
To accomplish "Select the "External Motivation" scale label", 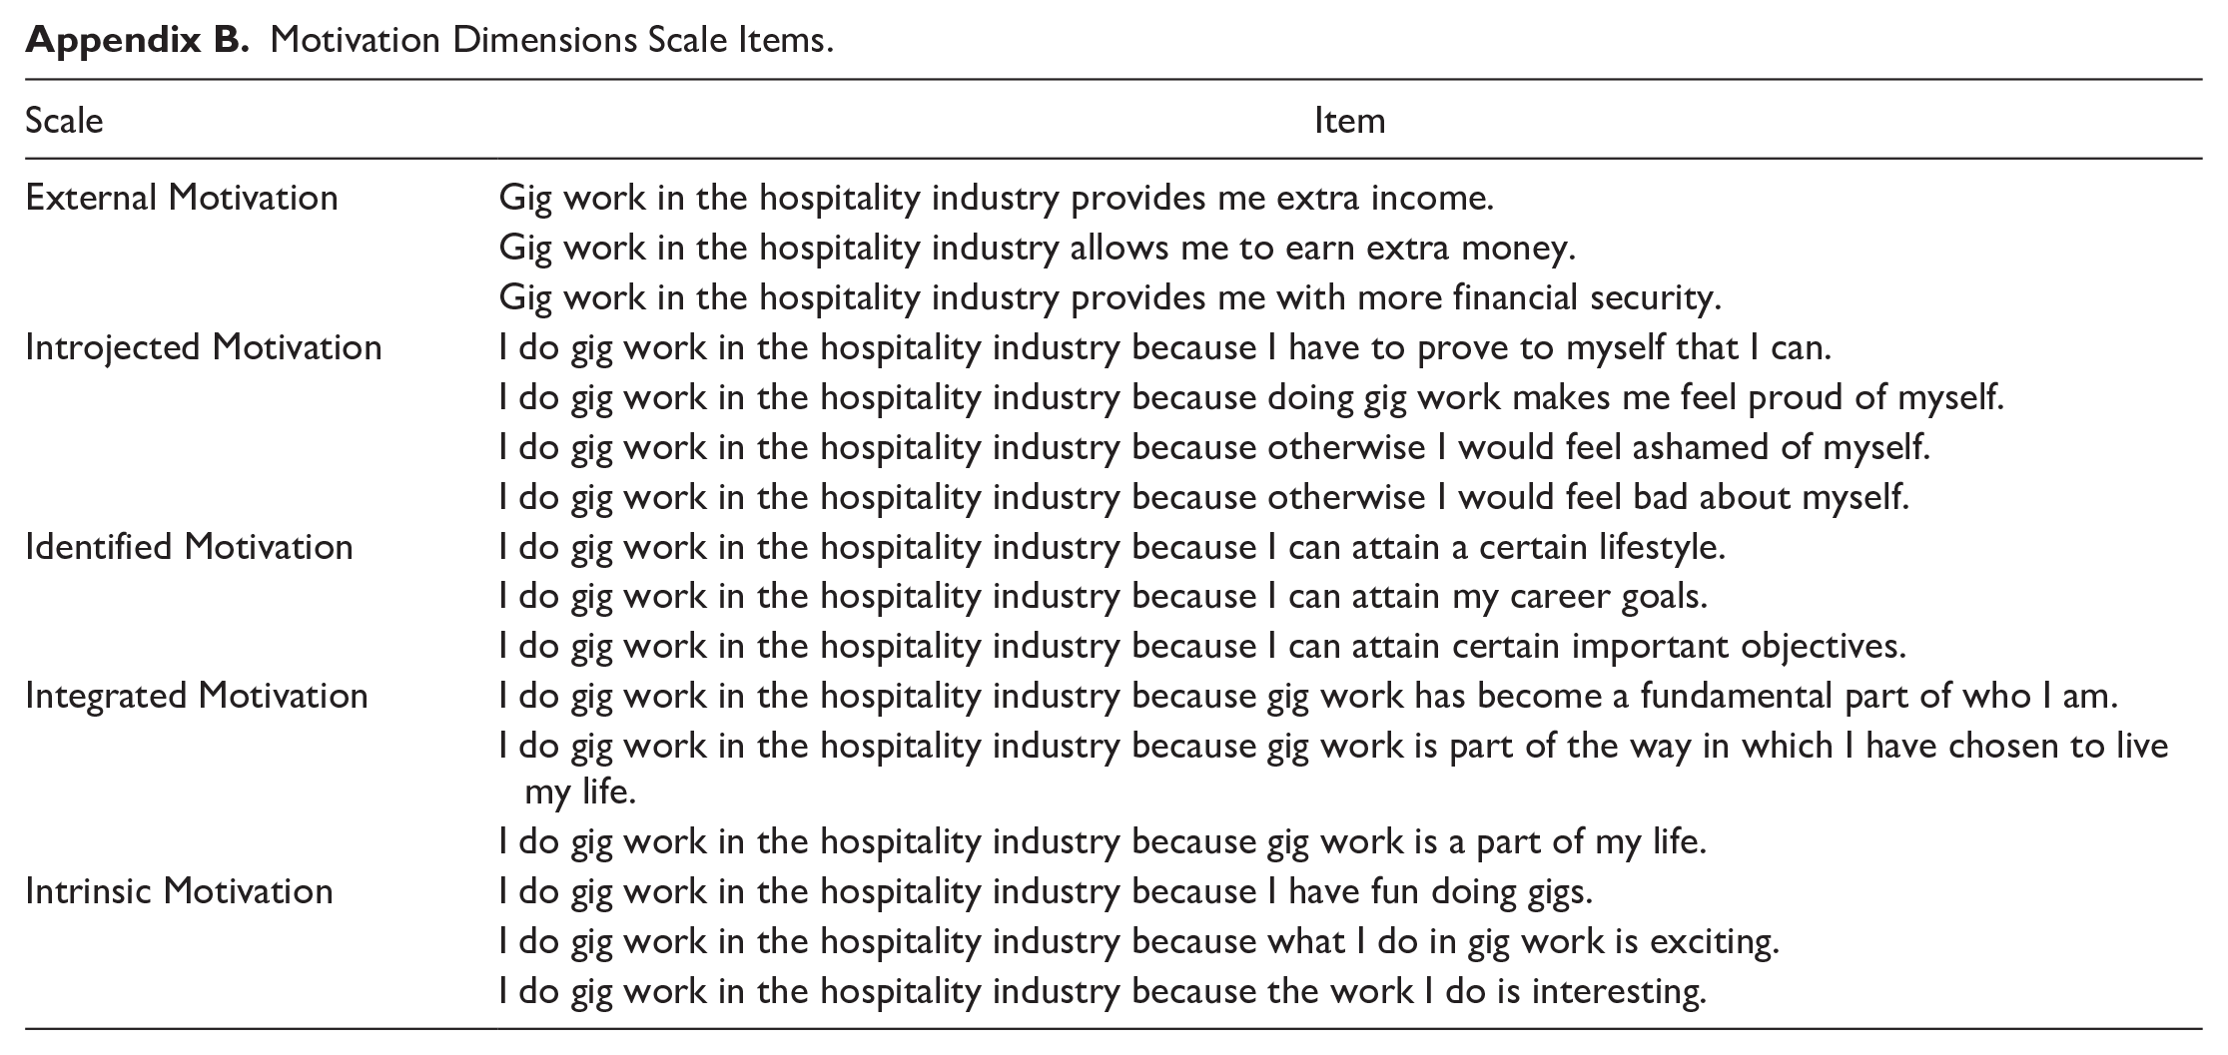I will [x=182, y=198].
